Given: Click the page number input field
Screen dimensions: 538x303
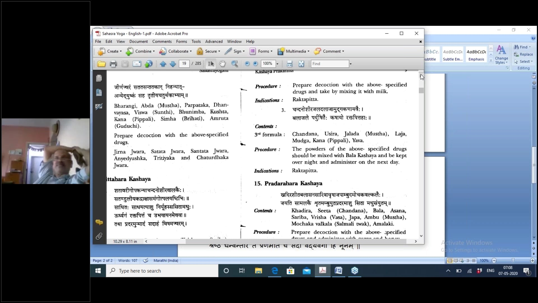Looking at the screenshot, I should [x=184, y=64].
